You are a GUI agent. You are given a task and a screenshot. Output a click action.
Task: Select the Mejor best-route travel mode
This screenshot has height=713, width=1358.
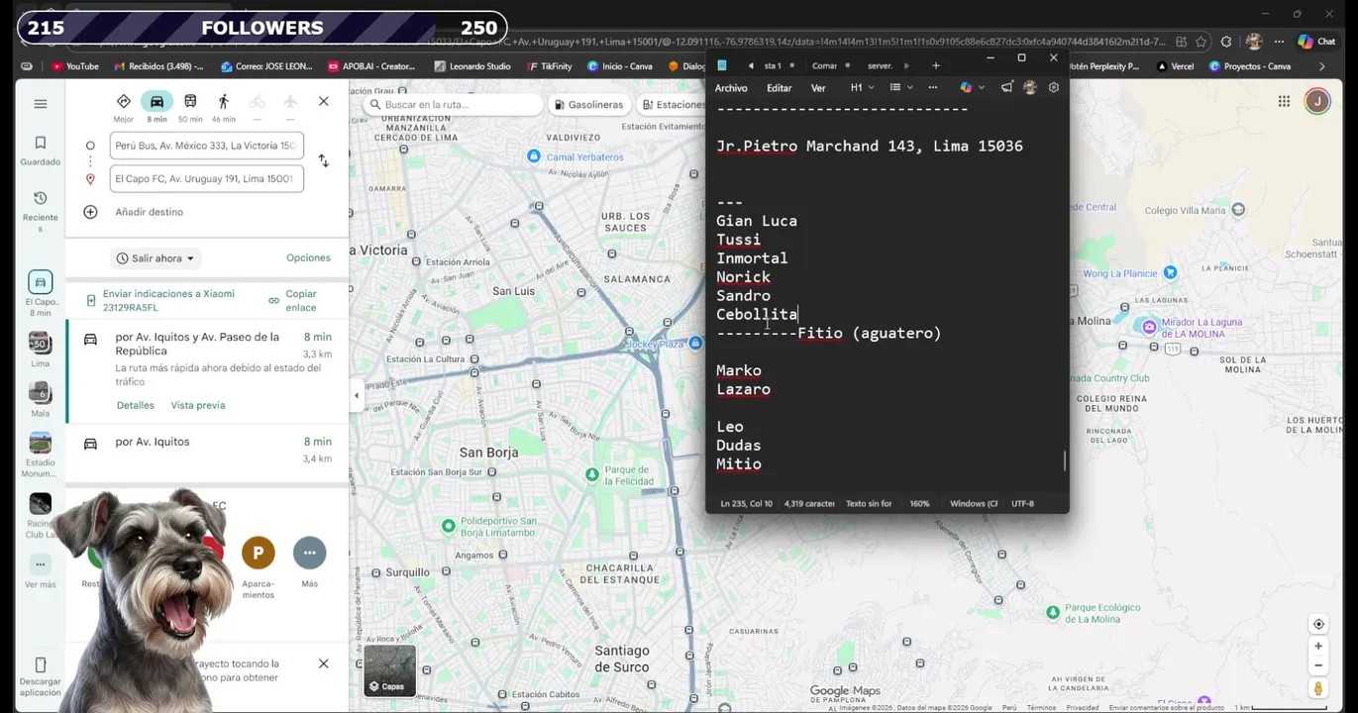tap(124, 108)
